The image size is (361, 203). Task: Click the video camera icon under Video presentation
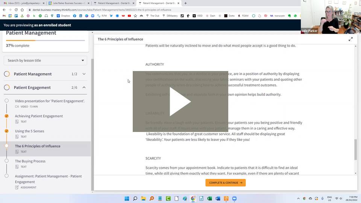click(x=17, y=106)
